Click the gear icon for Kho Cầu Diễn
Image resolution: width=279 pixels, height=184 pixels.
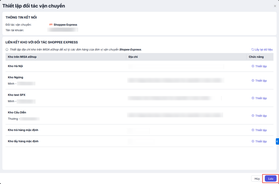[x=253, y=116]
